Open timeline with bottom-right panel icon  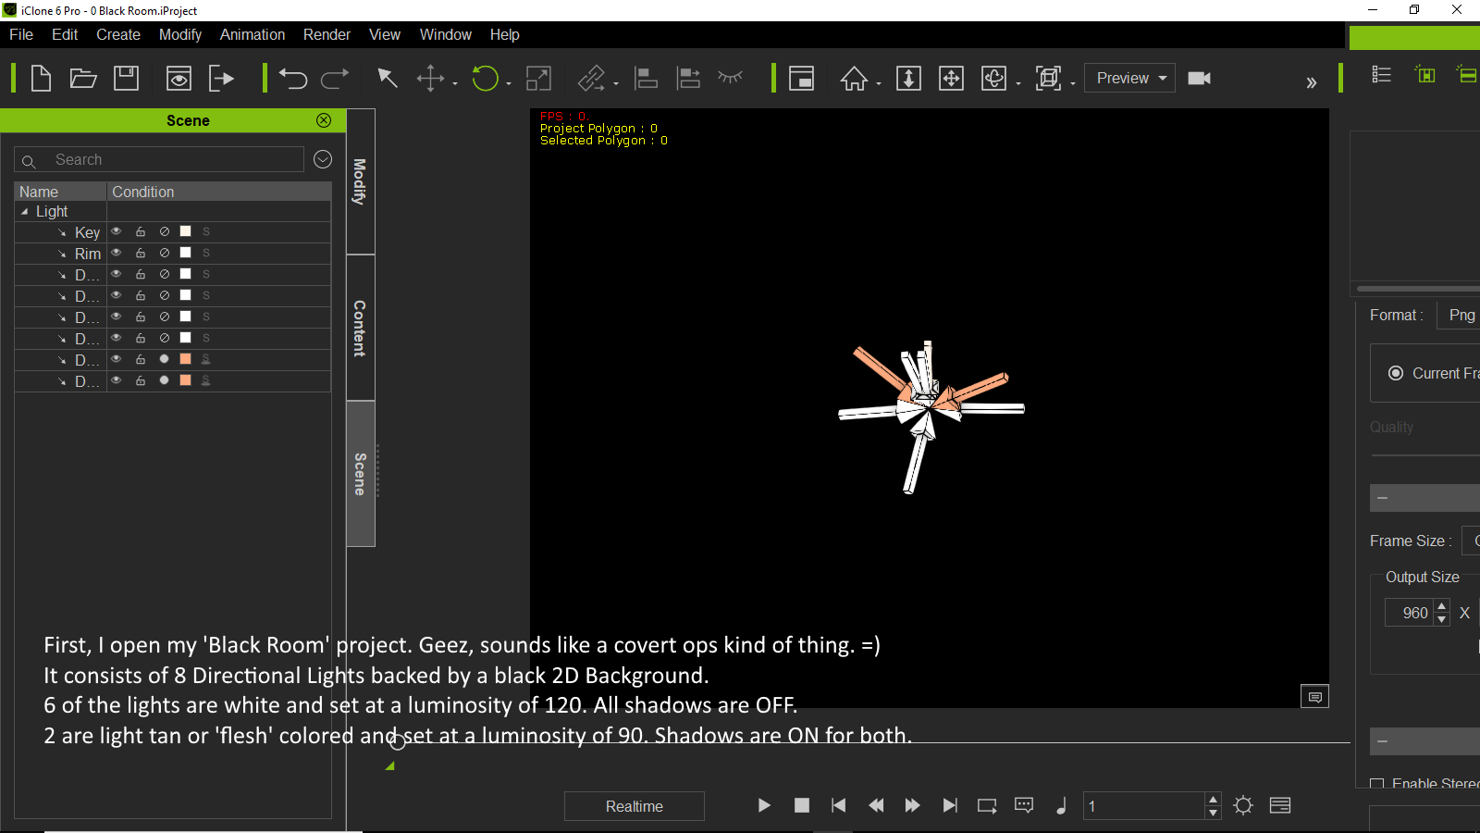pyautogui.click(x=1280, y=805)
